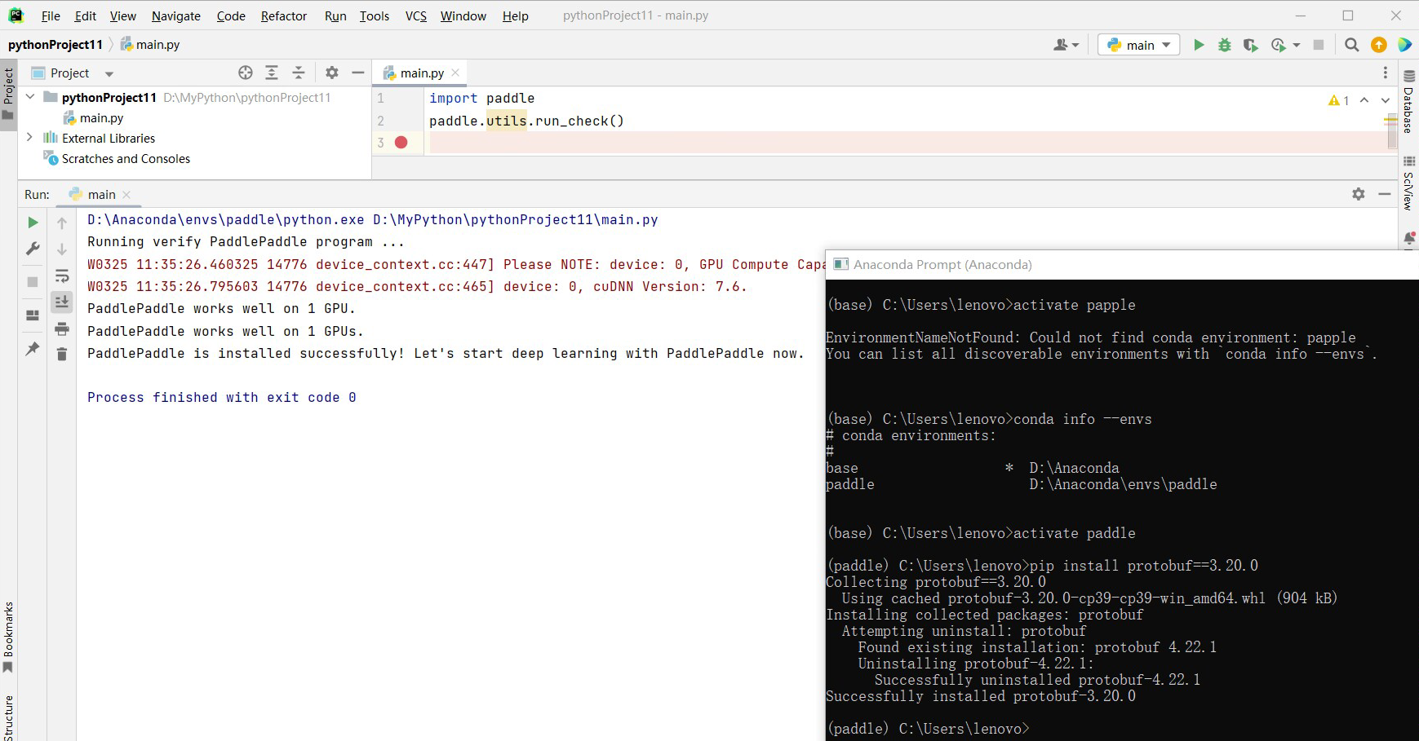The width and height of the screenshot is (1419, 741).
Task: Click the Notifications bell icon on right stripe
Action: pyautogui.click(x=1409, y=239)
